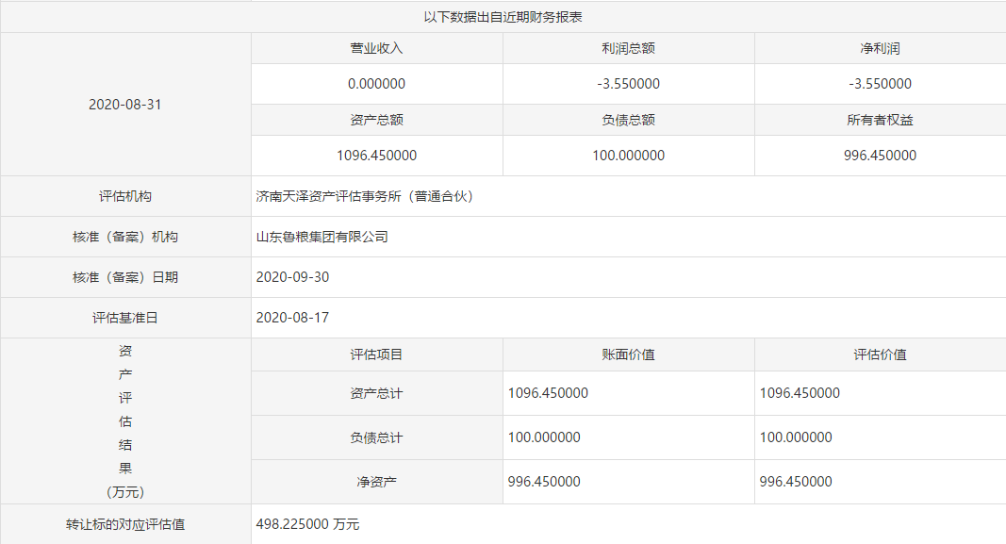Click the company name 山东鲁粮集团有限公司
Image resolution: width=1006 pixels, height=544 pixels.
tap(322, 238)
